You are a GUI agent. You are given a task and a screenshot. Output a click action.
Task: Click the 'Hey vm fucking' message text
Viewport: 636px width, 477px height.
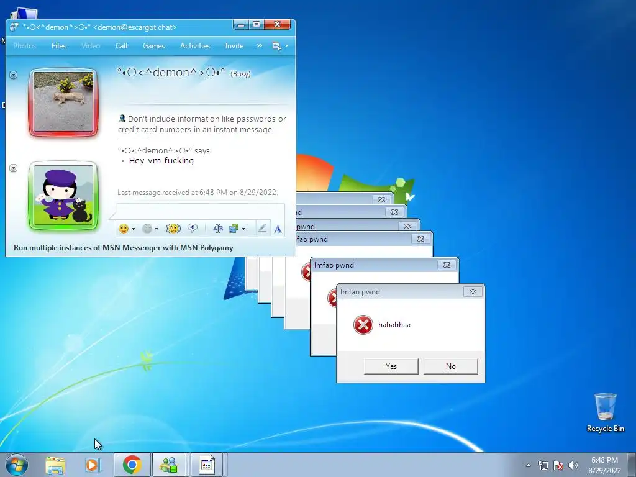coord(161,161)
